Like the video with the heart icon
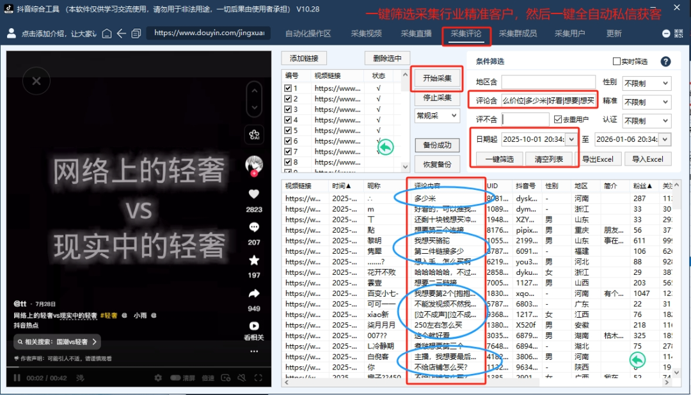Screen dimensions: 691x395 pyautogui.click(x=254, y=194)
